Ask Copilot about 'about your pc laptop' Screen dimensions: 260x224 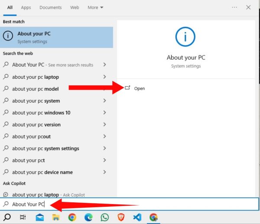pyautogui.click(x=49, y=195)
